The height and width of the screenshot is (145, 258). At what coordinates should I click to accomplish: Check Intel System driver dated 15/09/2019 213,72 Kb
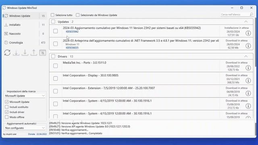[x=56, y=104]
